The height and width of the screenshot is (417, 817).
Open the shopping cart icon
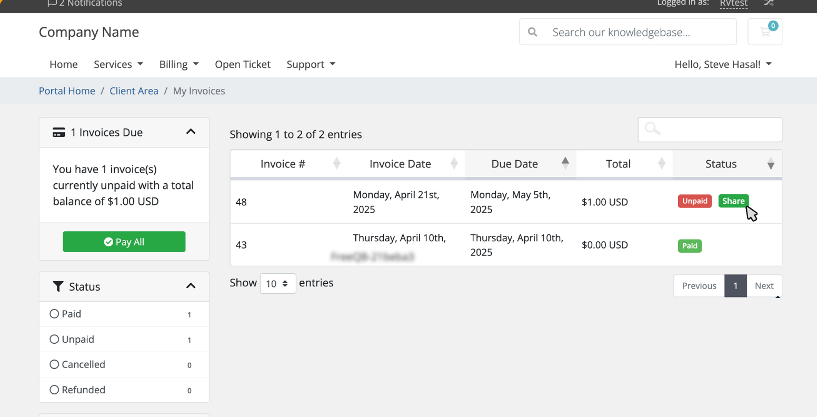(765, 32)
